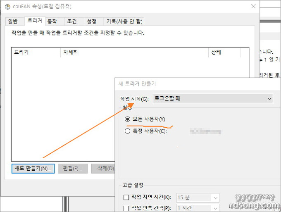Enable the 작업 지연 시간 checkbox
Viewport: 281px width, 212px height.
click(x=126, y=198)
